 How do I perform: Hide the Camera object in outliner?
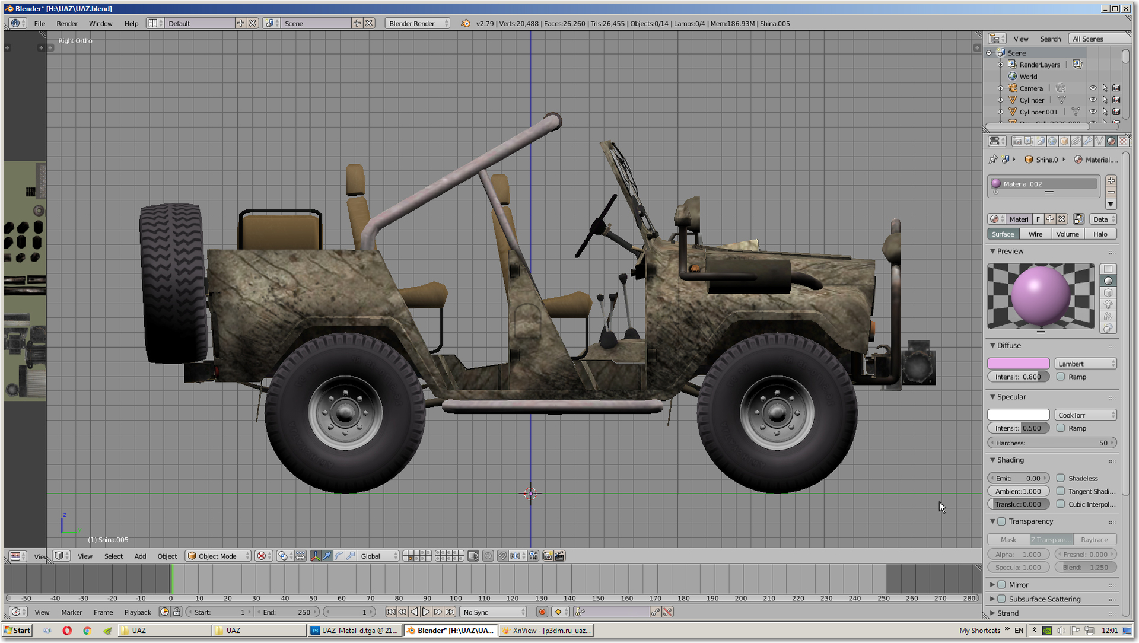1093,88
